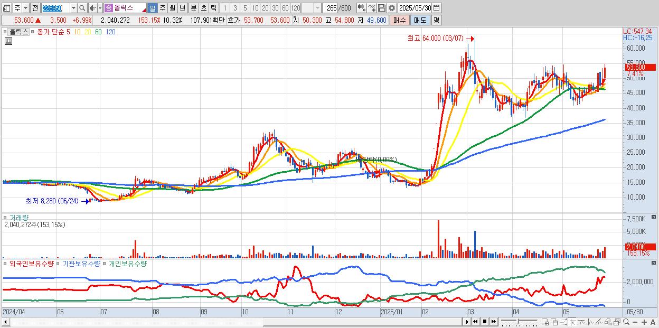Zoom out with the minus icon
This screenshot has width=659, height=328.
pos(635,322)
